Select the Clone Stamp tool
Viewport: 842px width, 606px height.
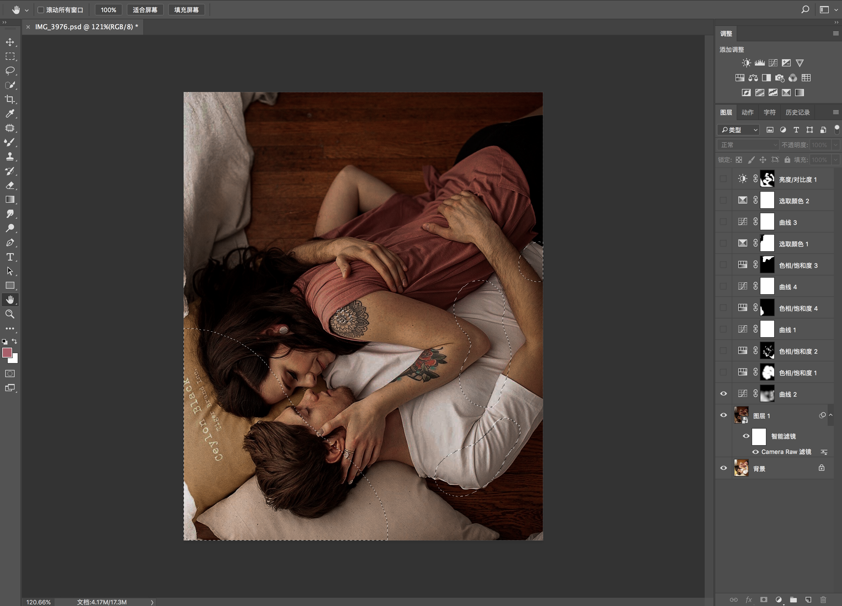click(10, 156)
